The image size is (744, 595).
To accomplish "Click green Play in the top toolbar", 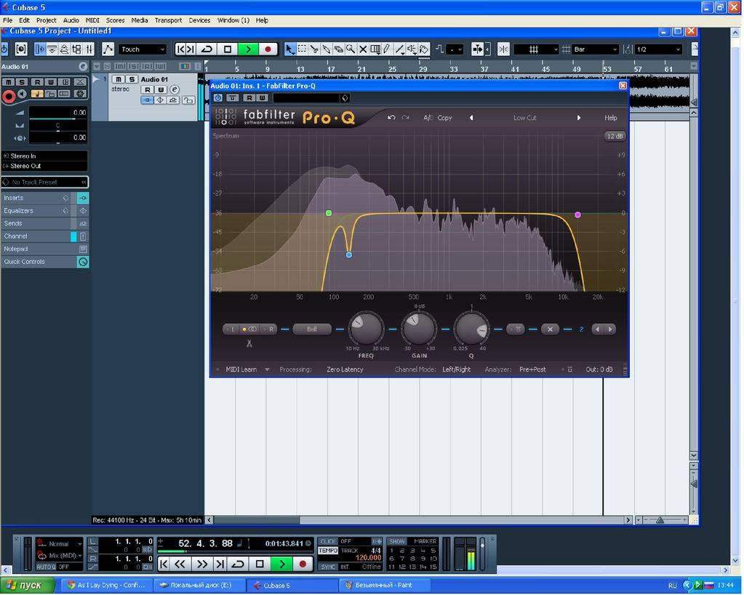I will tap(248, 49).
